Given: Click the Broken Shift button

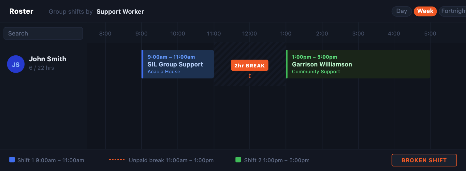Looking at the screenshot, I should tap(424, 160).
